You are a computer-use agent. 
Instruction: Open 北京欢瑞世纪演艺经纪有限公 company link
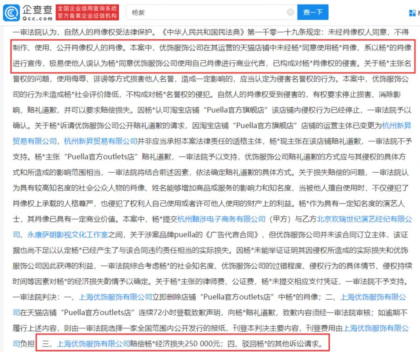(x=364, y=219)
